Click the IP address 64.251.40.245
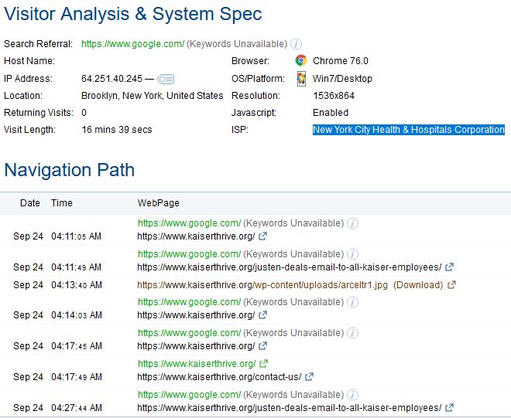This screenshot has width=511, height=418. pyautogui.click(x=111, y=79)
